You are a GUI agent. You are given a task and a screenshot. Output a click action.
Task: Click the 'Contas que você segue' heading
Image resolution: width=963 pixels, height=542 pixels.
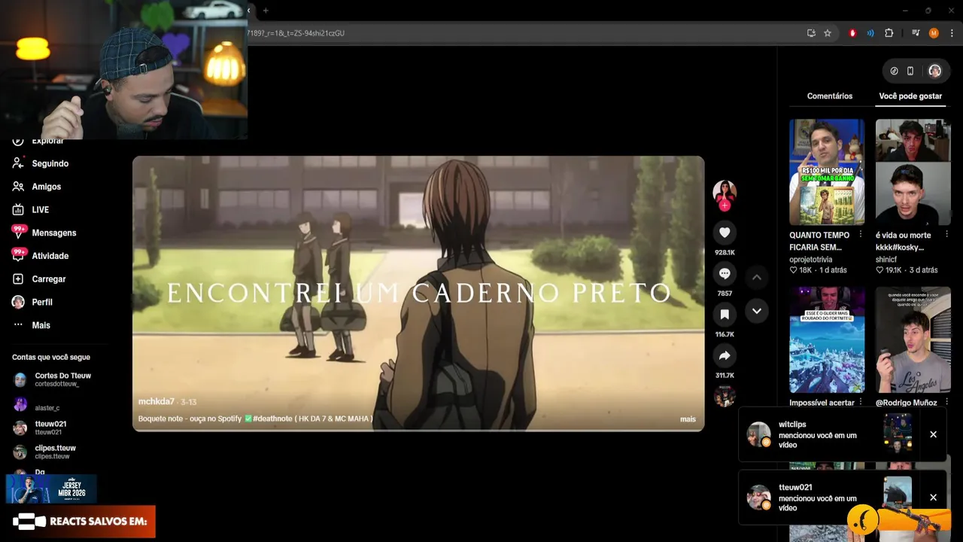click(x=50, y=358)
